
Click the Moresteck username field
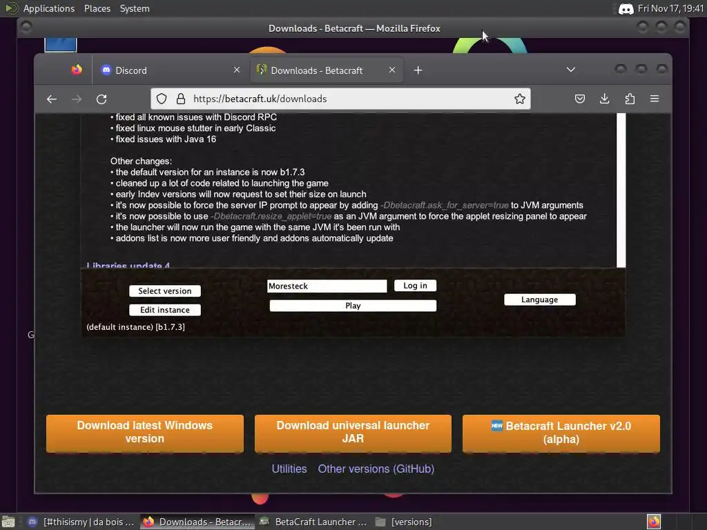[x=327, y=286]
